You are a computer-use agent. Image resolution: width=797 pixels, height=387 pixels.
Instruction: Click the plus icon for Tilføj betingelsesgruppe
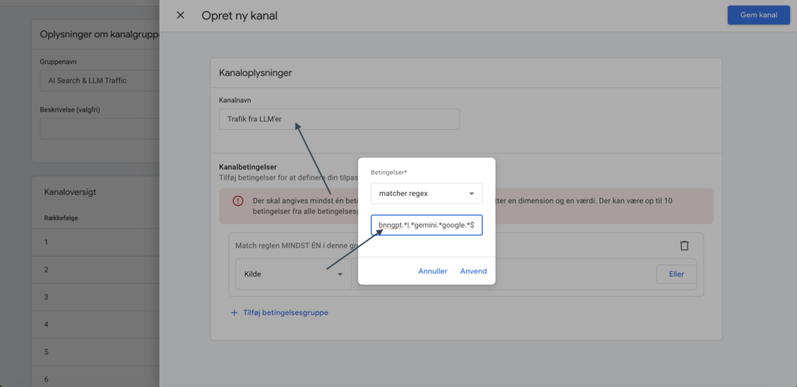click(235, 312)
